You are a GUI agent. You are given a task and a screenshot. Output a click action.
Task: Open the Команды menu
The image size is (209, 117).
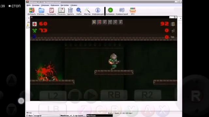pyautogui.click(x=36, y=5)
